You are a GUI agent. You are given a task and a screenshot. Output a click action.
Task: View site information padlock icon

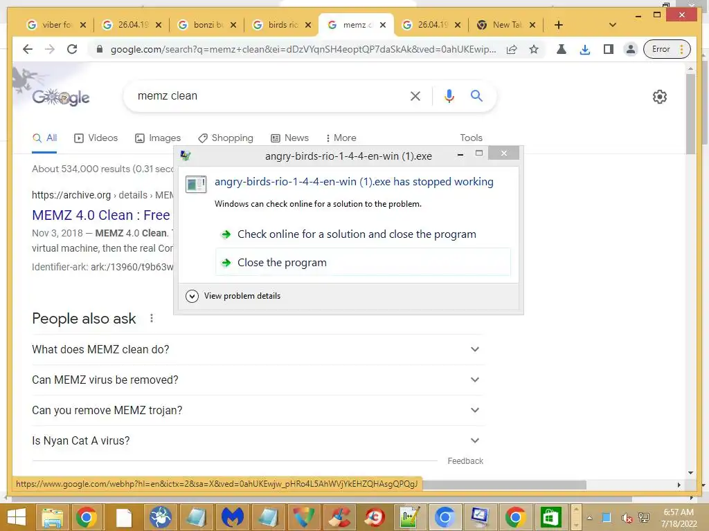[x=100, y=49]
